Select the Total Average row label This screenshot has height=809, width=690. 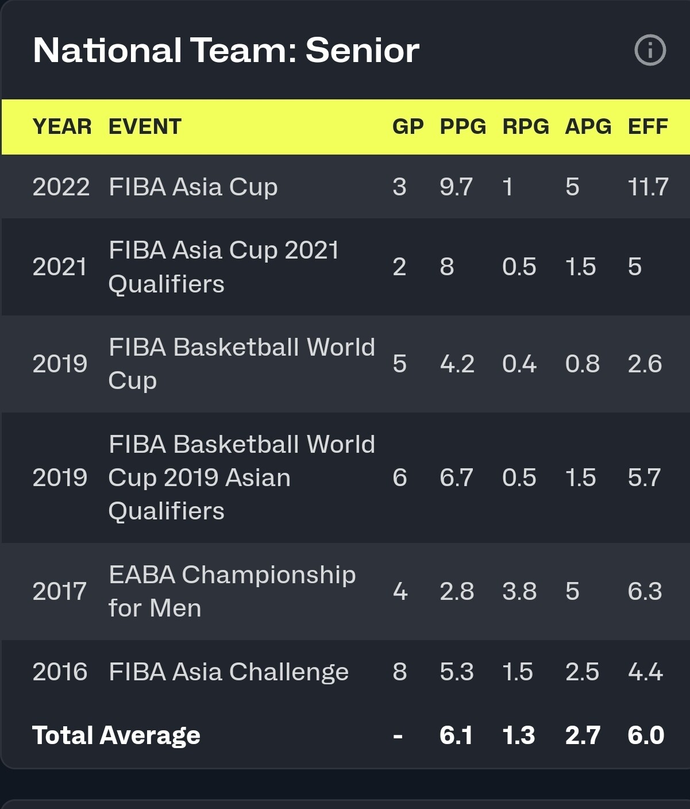pyautogui.click(x=117, y=735)
